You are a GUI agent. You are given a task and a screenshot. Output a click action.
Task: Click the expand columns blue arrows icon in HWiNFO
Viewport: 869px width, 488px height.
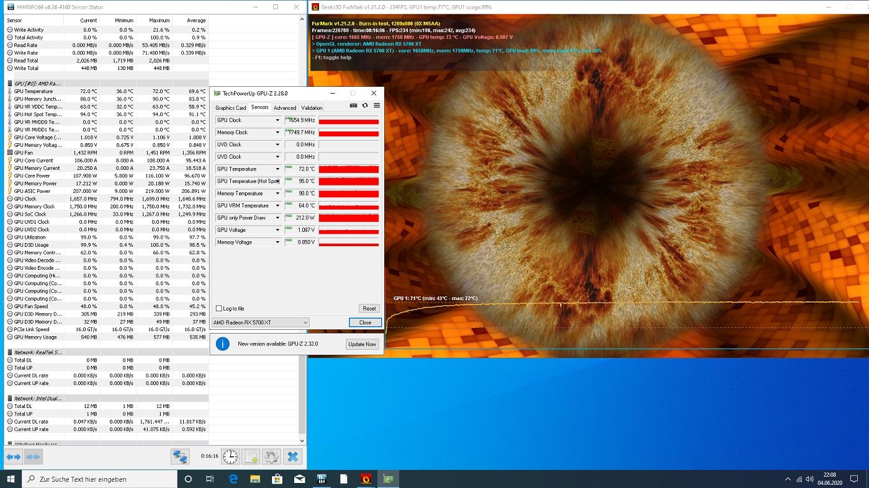coord(14,457)
